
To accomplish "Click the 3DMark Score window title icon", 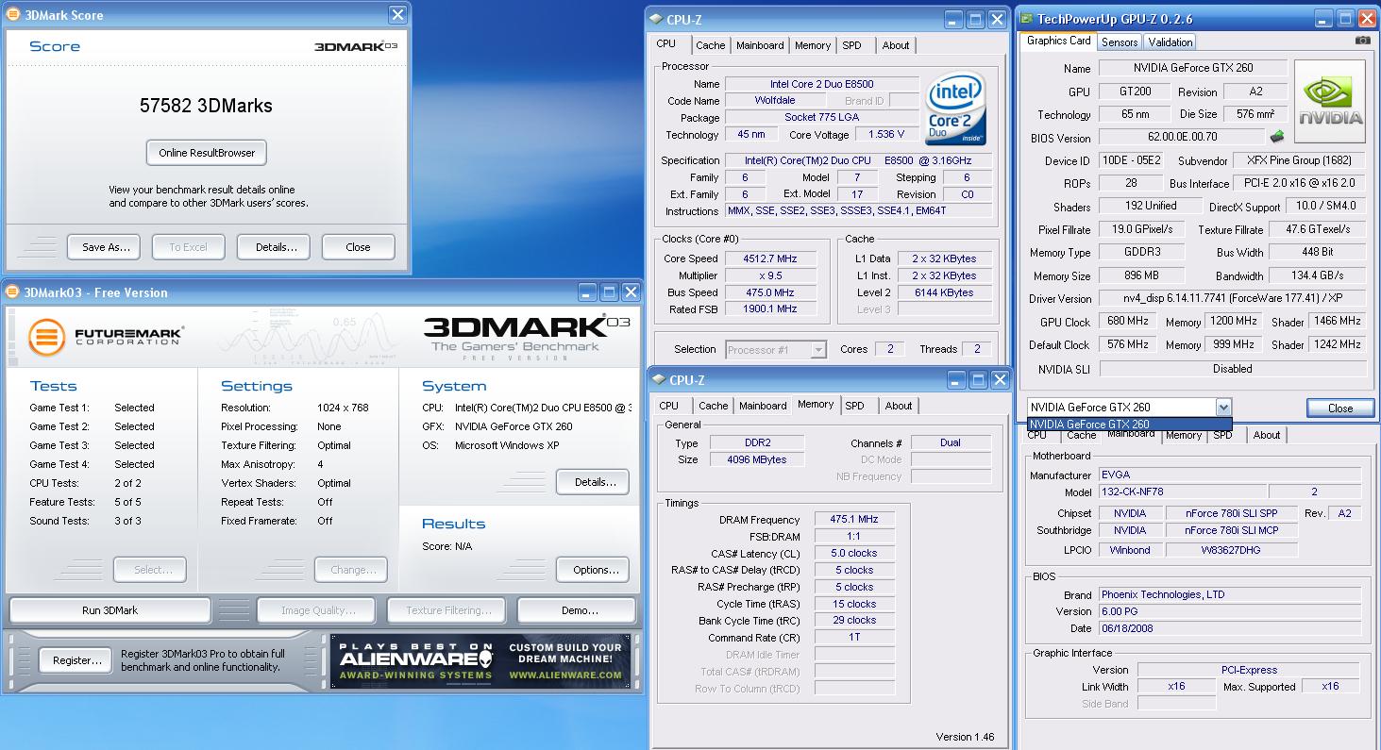I will 11,15.
